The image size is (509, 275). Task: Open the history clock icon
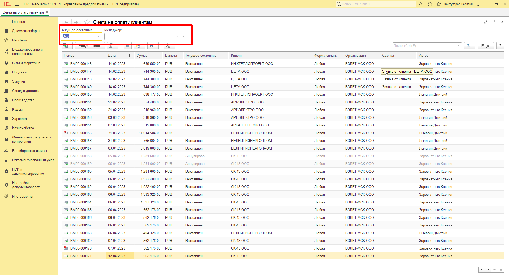[430, 4]
